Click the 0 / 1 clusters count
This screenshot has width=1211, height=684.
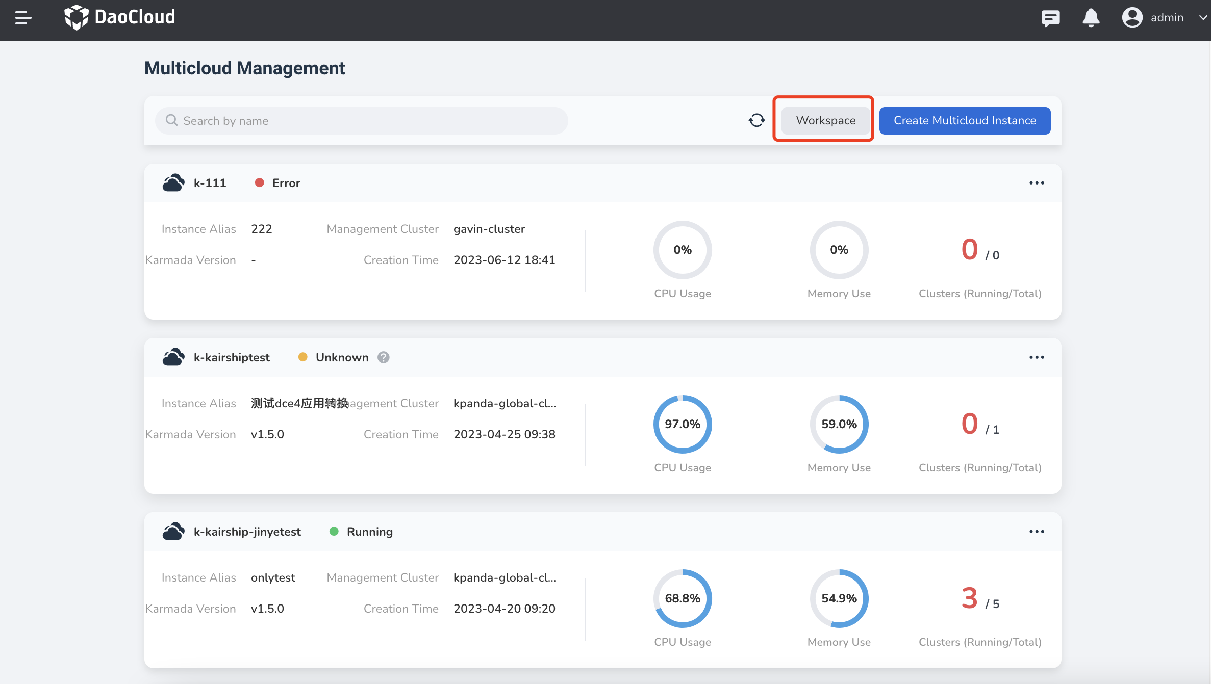point(980,425)
